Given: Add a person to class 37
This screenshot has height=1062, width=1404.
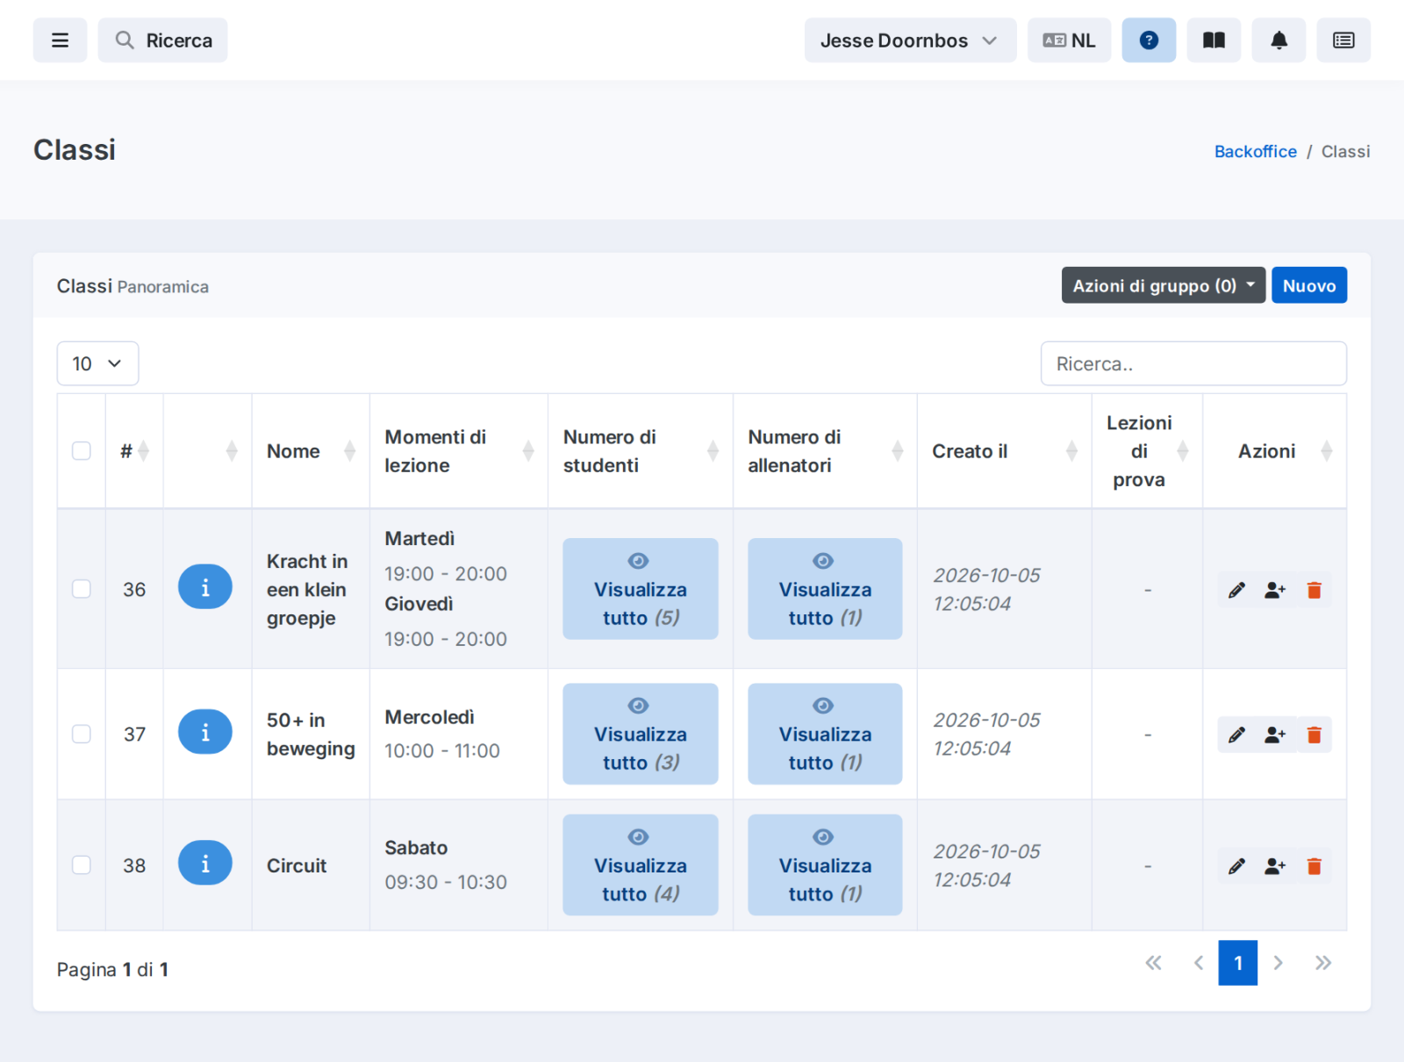Looking at the screenshot, I should click(x=1275, y=735).
